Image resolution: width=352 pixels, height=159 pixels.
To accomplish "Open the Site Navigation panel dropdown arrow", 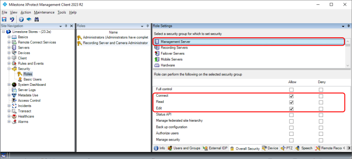I will click(x=61, y=26).
